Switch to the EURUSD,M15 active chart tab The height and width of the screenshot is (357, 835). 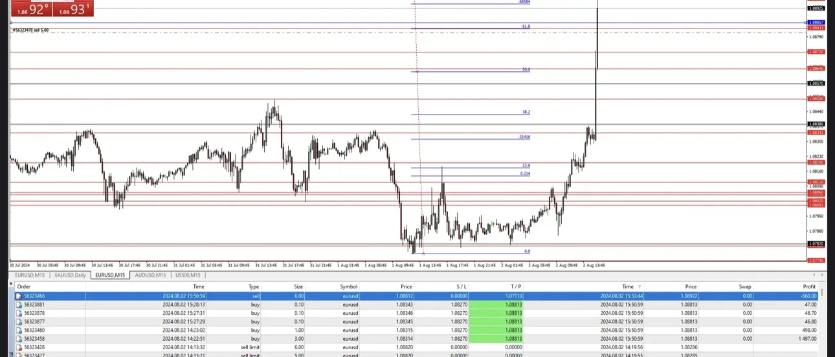pos(111,275)
